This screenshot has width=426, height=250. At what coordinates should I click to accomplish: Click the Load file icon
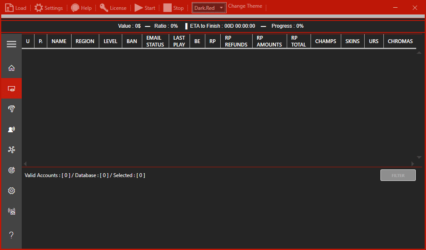9,8
